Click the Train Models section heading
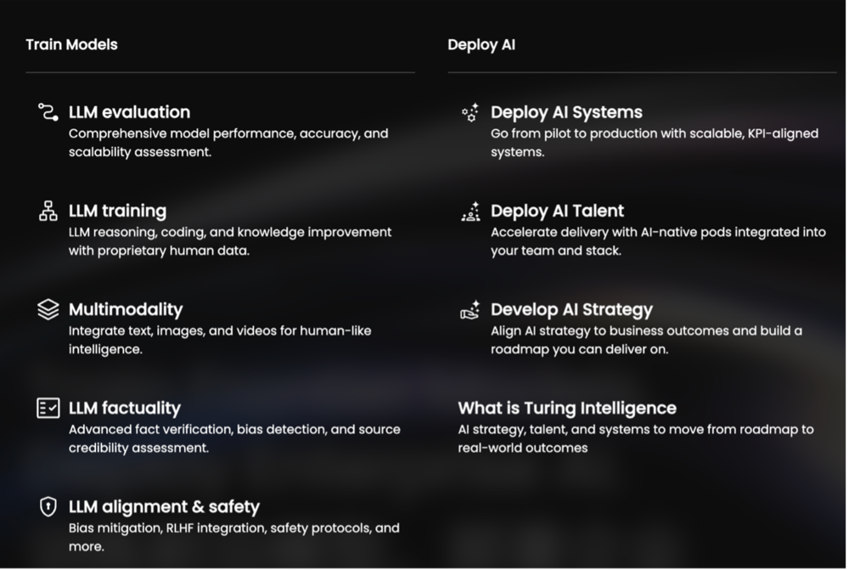 point(71,44)
